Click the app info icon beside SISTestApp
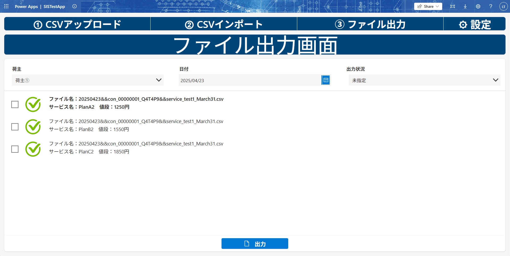Viewport: 510px width, 256px height. pyautogui.click(x=75, y=6)
